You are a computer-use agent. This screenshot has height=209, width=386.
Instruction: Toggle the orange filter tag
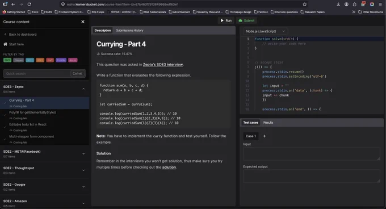click(40, 60)
